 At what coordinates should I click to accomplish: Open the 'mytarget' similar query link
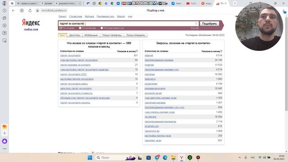149,65
